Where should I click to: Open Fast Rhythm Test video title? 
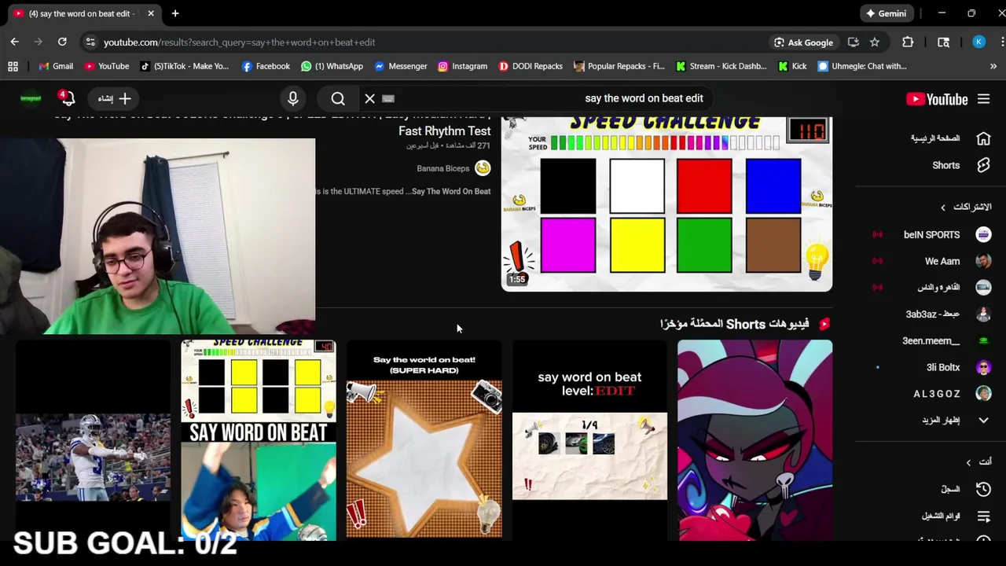click(444, 131)
